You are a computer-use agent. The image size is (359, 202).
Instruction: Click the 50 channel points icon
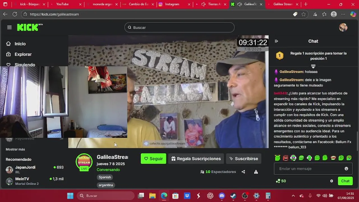[278, 181]
